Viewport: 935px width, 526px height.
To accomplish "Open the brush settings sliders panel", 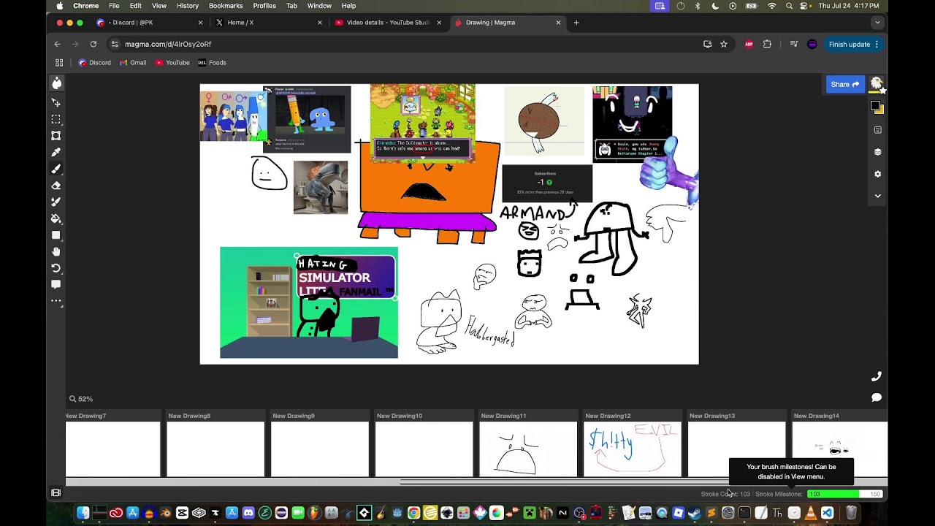I will pyautogui.click(x=877, y=130).
